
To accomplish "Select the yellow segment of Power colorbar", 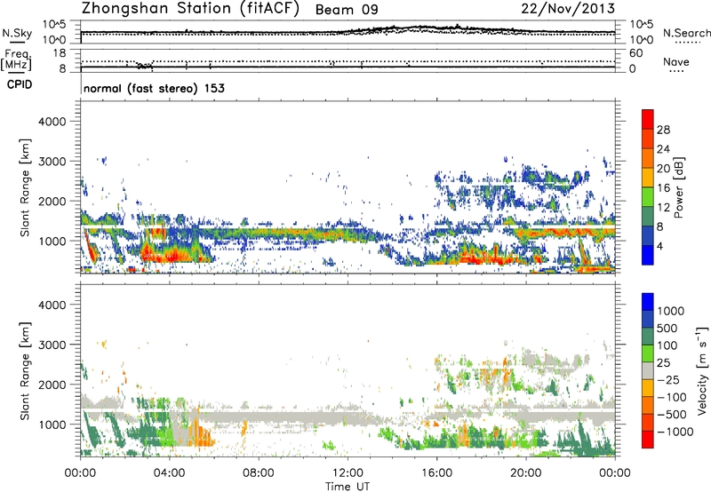I will 648,178.
